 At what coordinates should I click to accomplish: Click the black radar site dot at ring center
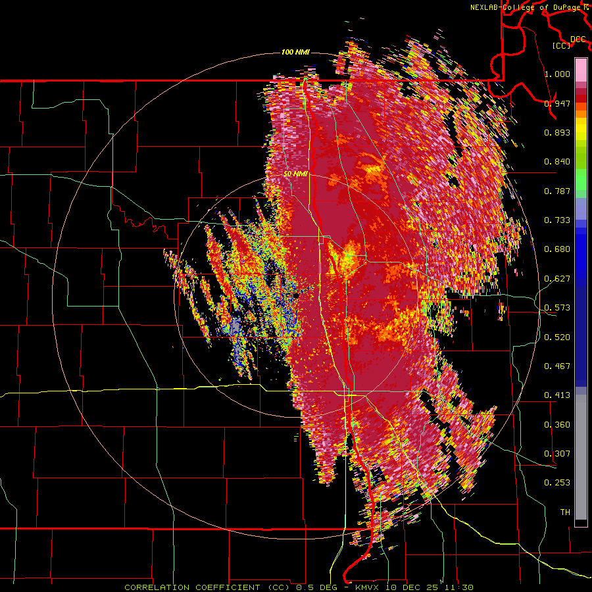coord(297,295)
